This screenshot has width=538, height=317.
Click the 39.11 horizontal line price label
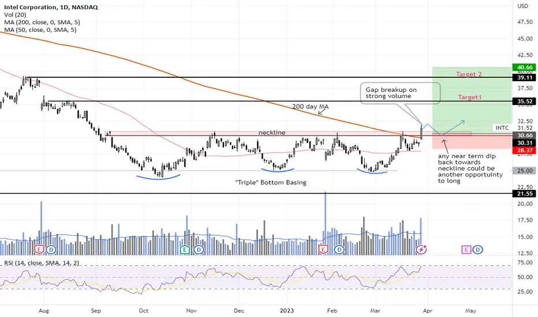pyautogui.click(x=524, y=78)
